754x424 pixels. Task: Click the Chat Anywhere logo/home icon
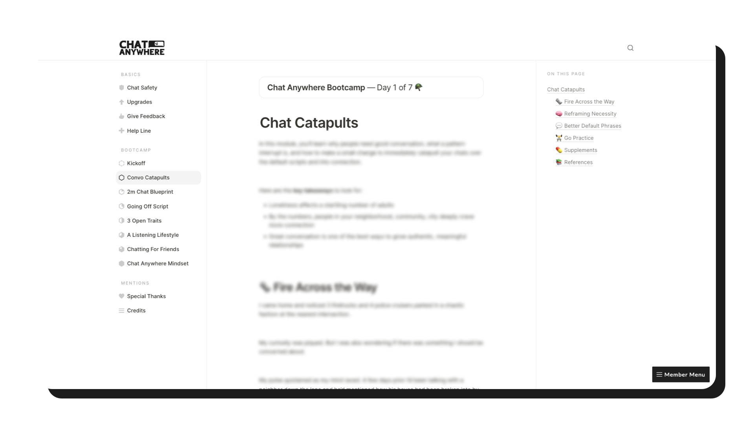[x=141, y=47]
